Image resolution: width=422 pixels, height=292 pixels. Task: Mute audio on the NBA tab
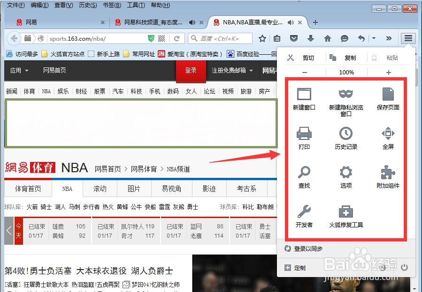(x=291, y=22)
